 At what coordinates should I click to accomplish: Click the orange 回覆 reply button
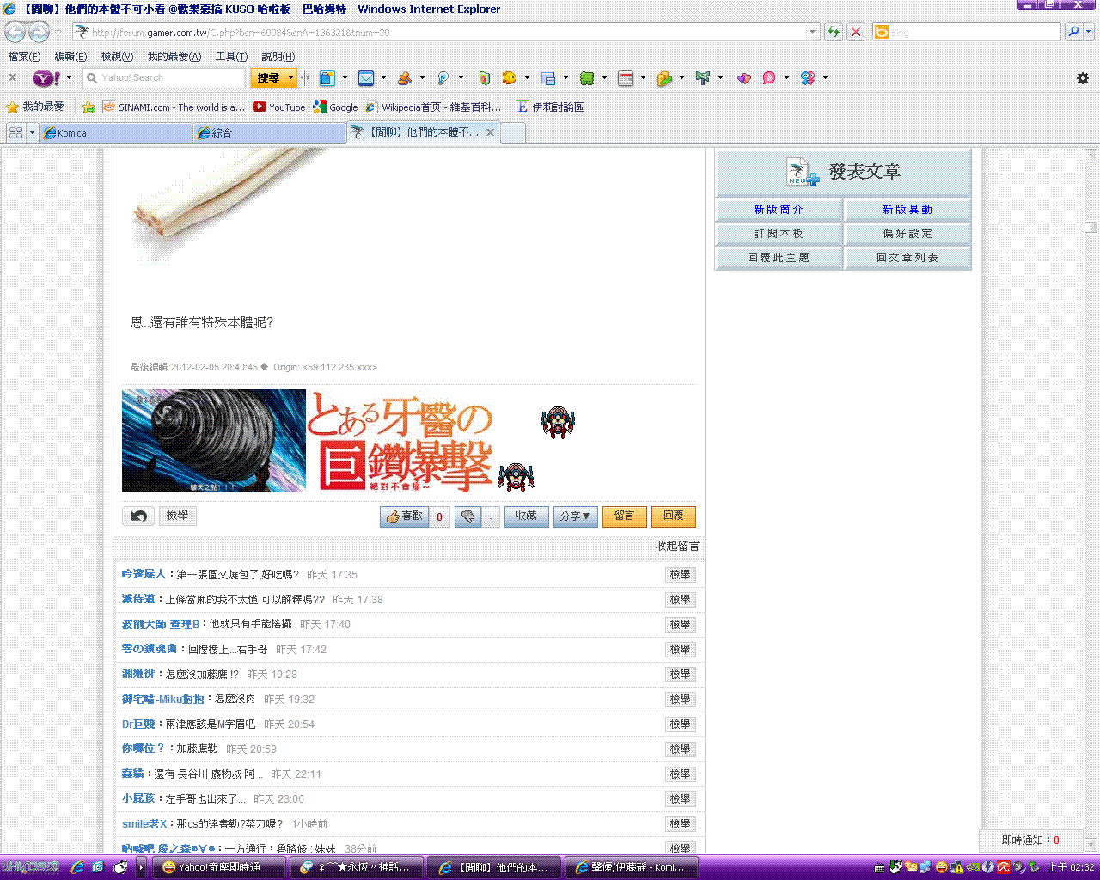674,516
